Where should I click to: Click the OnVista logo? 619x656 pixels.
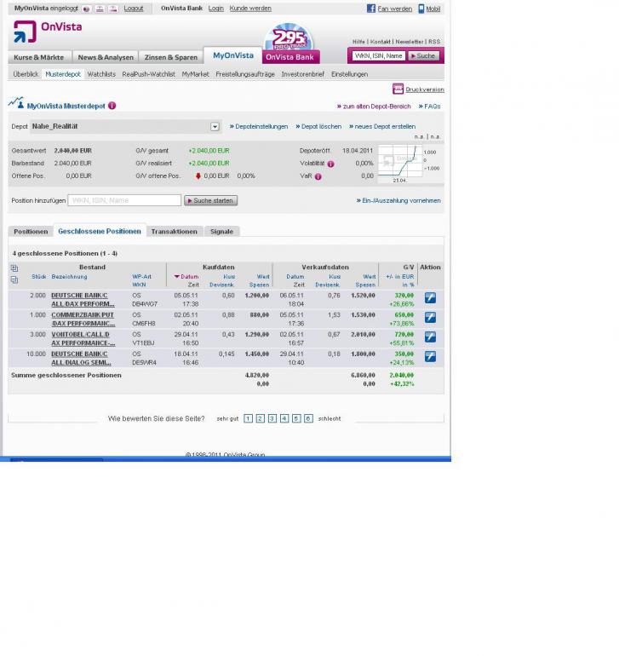tap(48, 32)
